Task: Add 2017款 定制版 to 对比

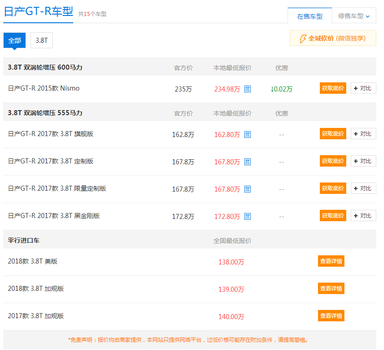Action: (x=364, y=161)
